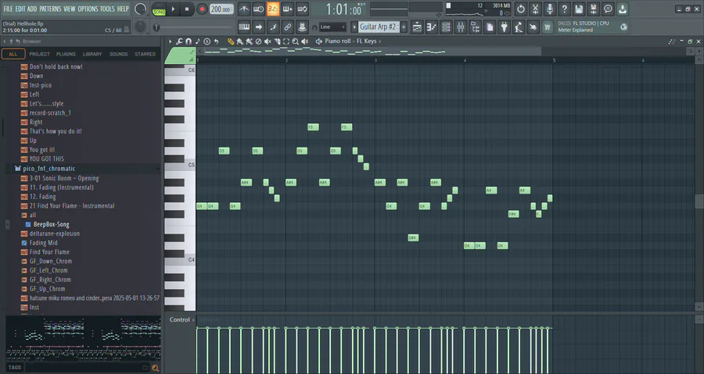Select the Paint brush tool in piano roll
704x374 pixels.
click(240, 41)
